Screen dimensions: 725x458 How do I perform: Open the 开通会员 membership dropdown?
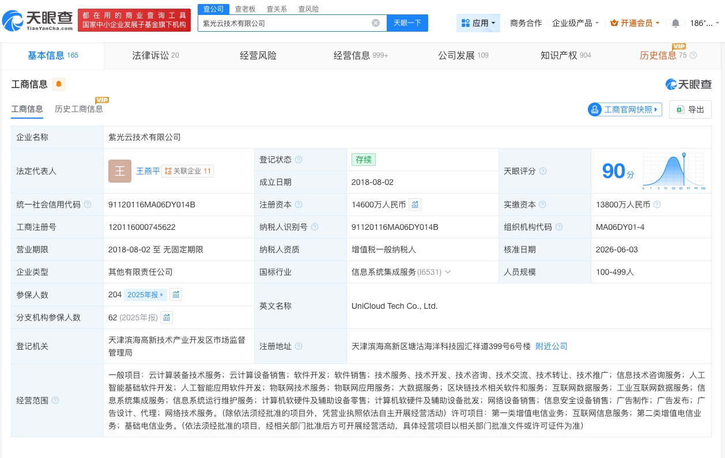click(x=635, y=23)
